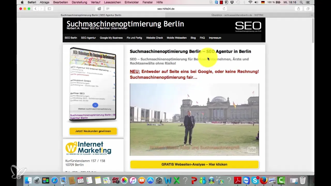Open Notes icon in the Dock

pos(97,180)
